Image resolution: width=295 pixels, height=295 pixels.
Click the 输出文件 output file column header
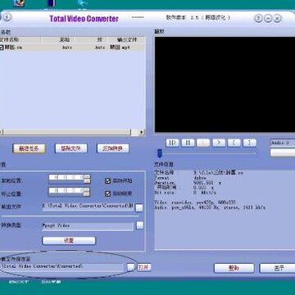click(x=126, y=39)
